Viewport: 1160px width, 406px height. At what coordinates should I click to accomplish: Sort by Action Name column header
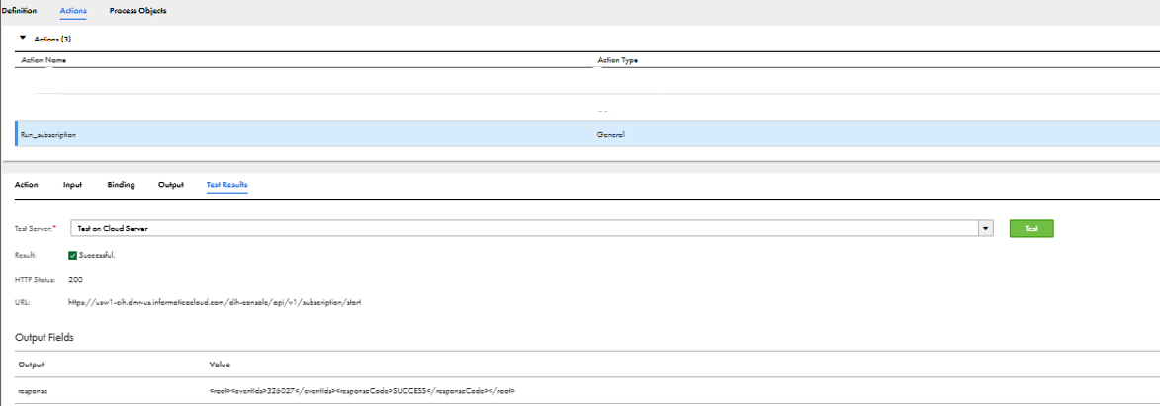(44, 60)
